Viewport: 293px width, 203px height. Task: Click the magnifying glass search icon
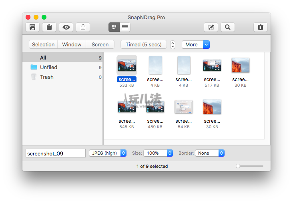227,27
